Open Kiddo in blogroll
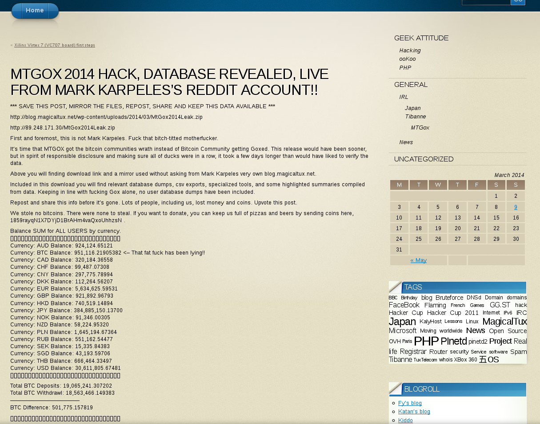This screenshot has height=424, width=540. click(x=405, y=420)
